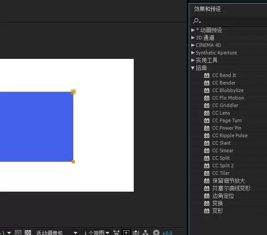This screenshot has width=267, height=235.
Task: Click the composition flowchart icon
Action: (145, 233)
